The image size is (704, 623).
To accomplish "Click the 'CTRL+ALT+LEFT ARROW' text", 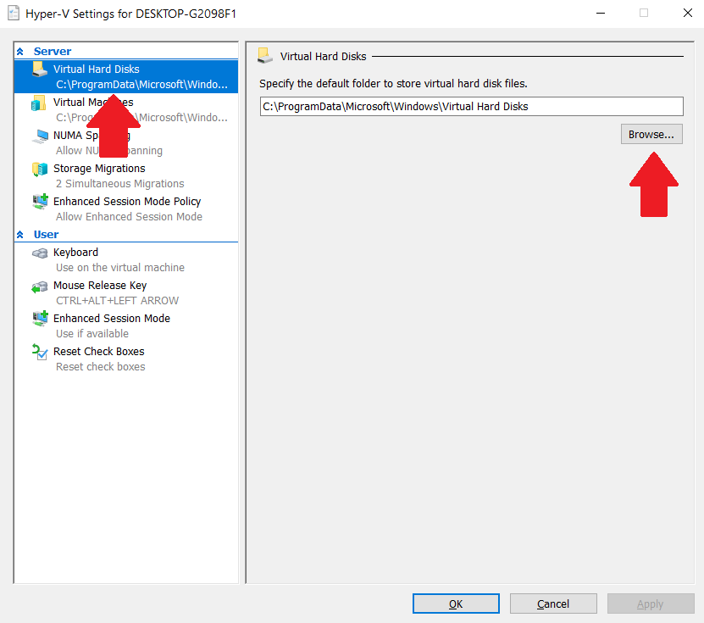I will pyautogui.click(x=117, y=301).
